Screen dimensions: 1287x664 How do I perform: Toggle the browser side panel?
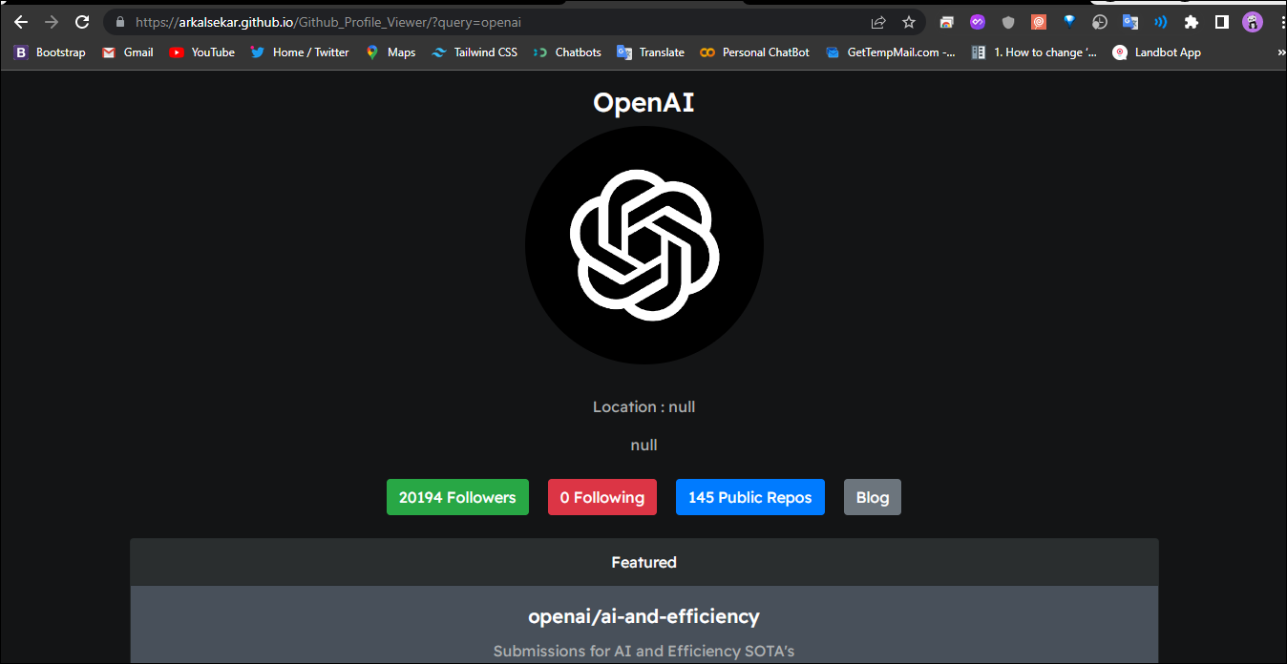(1222, 22)
